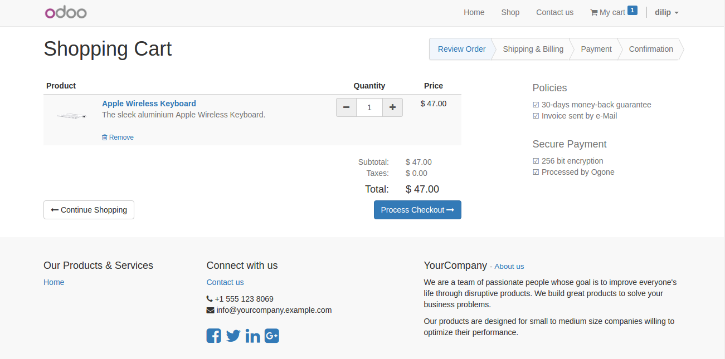Screen dimensions: 725x359
Task: Decrease keyboard quantity with minus button
Action: point(346,107)
